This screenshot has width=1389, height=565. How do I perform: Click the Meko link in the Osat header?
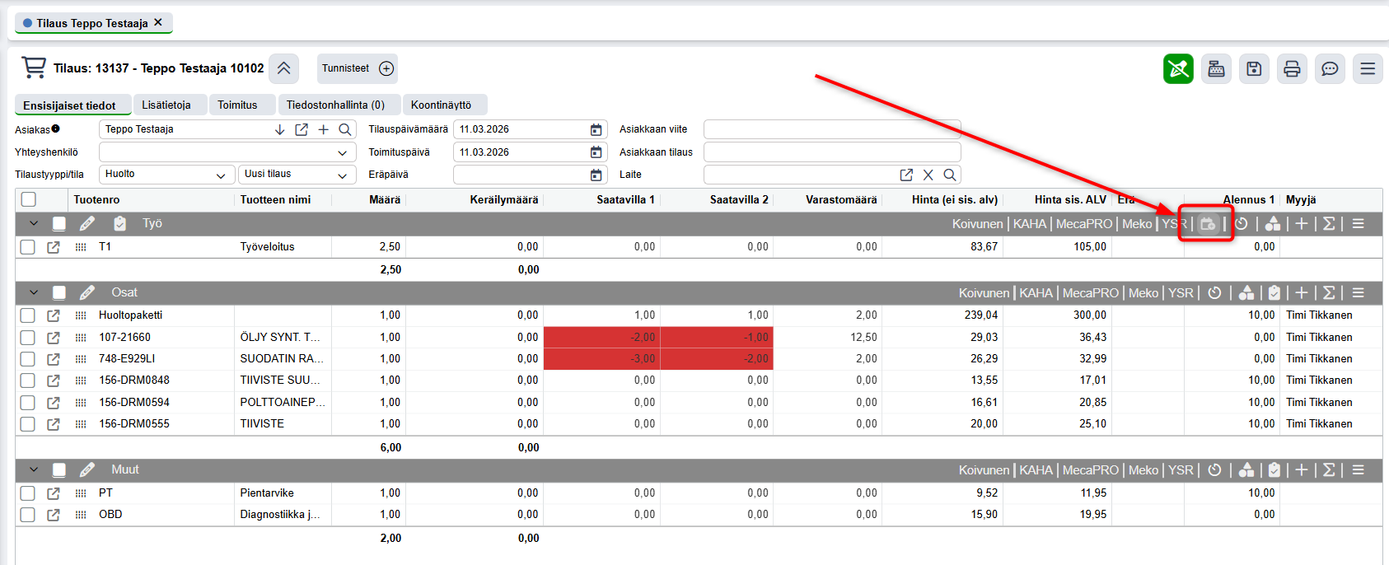tap(1143, 292)
